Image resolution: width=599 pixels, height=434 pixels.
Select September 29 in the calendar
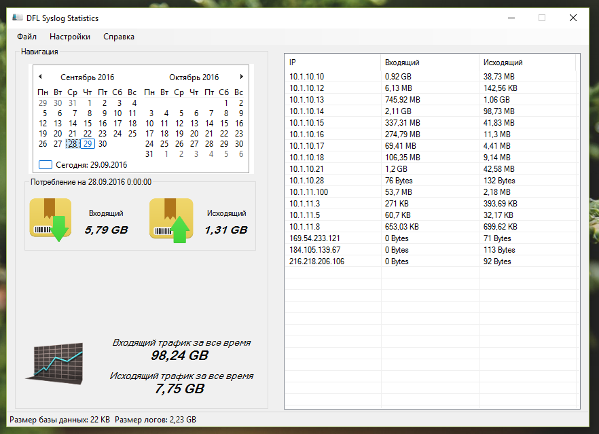88,144
